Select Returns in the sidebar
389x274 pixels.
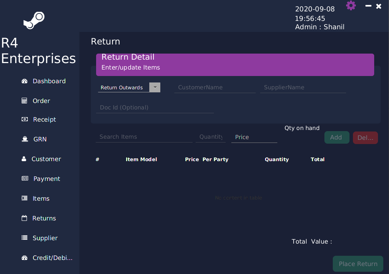[x=44, y=219]
